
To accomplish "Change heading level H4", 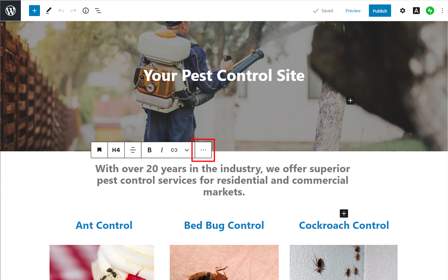I will tap(116, 150).
